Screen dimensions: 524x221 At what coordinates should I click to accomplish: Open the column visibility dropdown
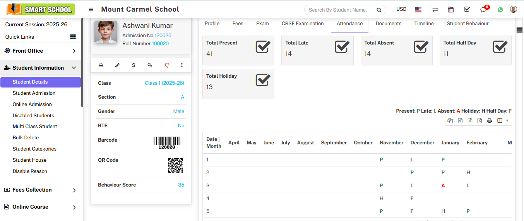[502, 121]
